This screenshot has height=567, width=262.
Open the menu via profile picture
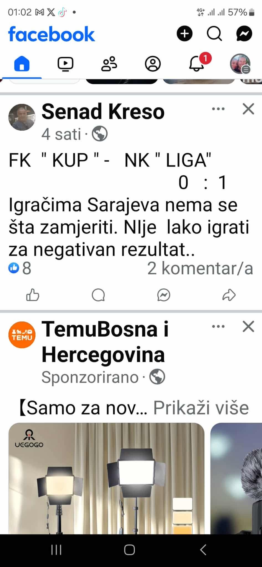pos(240,64)
